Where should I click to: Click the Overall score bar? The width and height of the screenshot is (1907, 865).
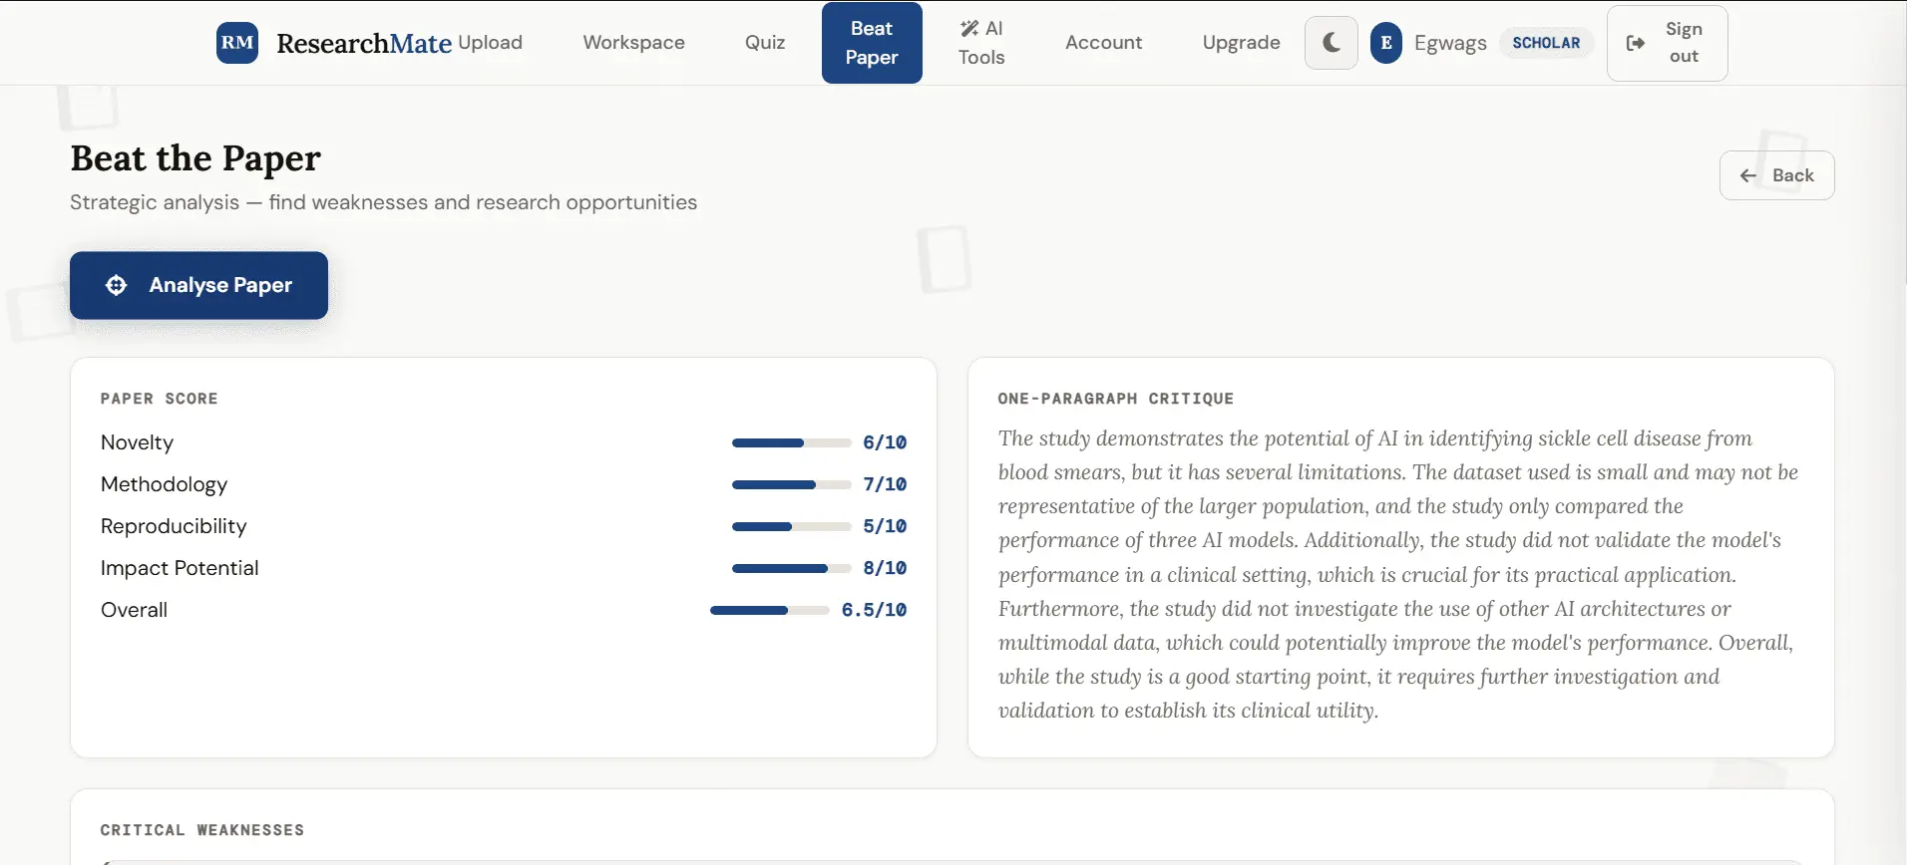click(x=770, y=610)
